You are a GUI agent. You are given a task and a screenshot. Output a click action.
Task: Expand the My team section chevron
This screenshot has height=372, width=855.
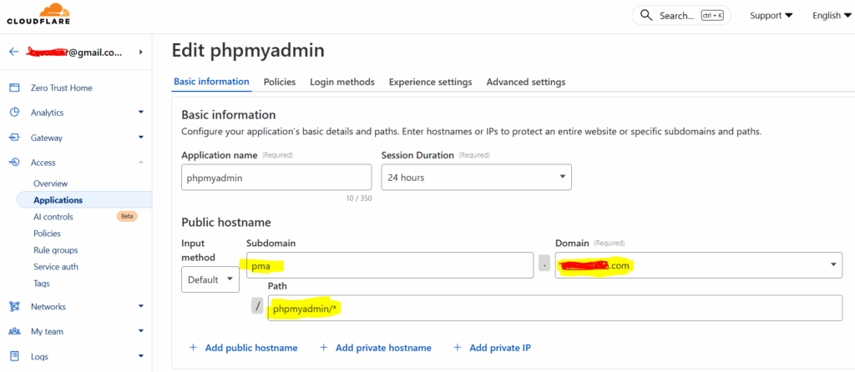tap(140, 330)
